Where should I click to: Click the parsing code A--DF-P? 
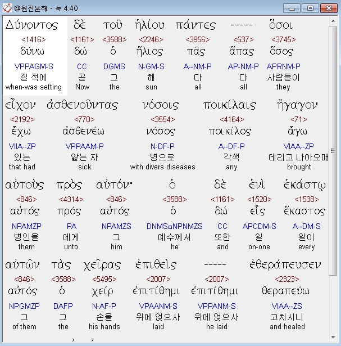[x=231, y=146]
